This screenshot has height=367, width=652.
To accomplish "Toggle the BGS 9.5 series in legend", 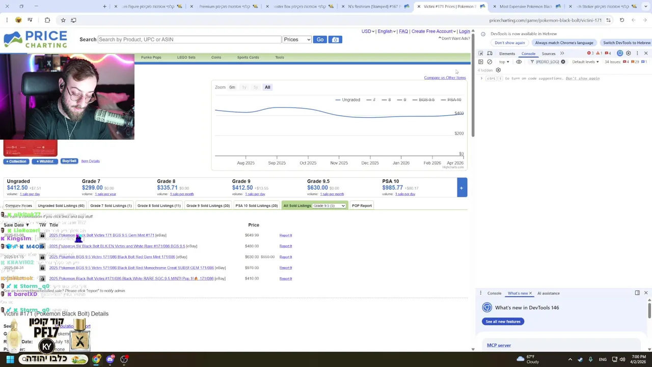I will tap(423, 100).
